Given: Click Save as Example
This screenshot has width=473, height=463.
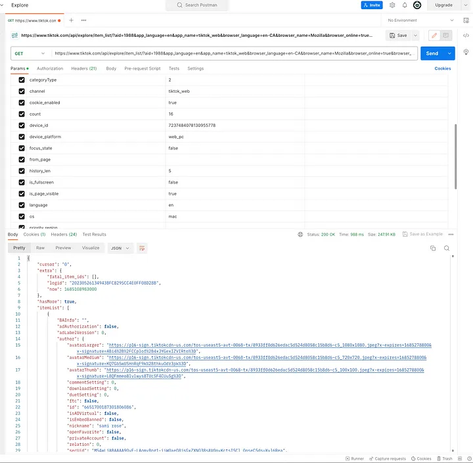Looking at the screenshot, I should (422, 234).
